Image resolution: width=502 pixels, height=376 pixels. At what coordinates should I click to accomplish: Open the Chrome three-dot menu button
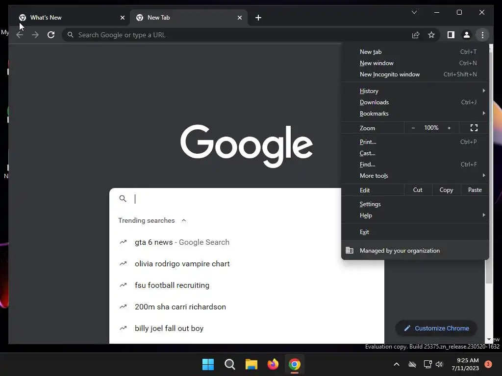[x=482, y=35]
